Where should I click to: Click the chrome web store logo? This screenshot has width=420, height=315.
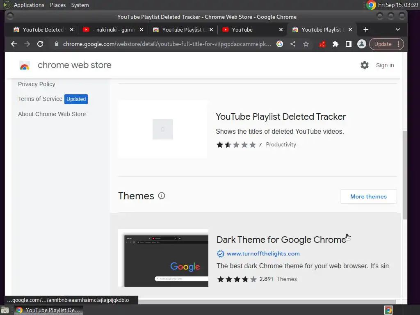coord(25,65)
